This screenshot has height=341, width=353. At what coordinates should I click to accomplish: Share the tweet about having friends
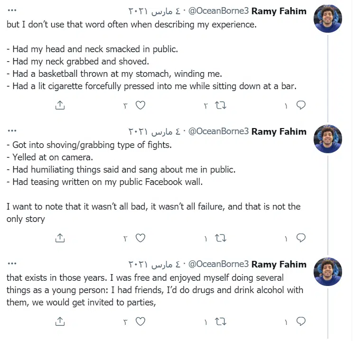[x=60, y=322]
